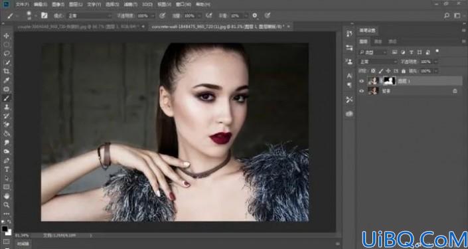Select the Patch healing tool
This screenshot has height=249, width=468.
[x=6, y=89]
